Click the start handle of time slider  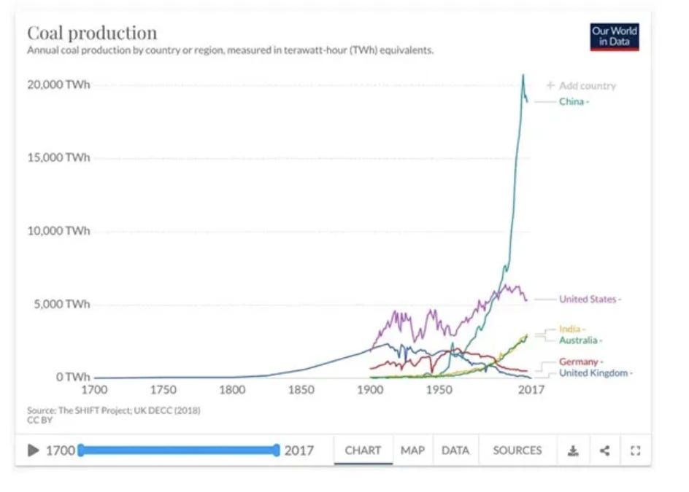click(81, 450)
